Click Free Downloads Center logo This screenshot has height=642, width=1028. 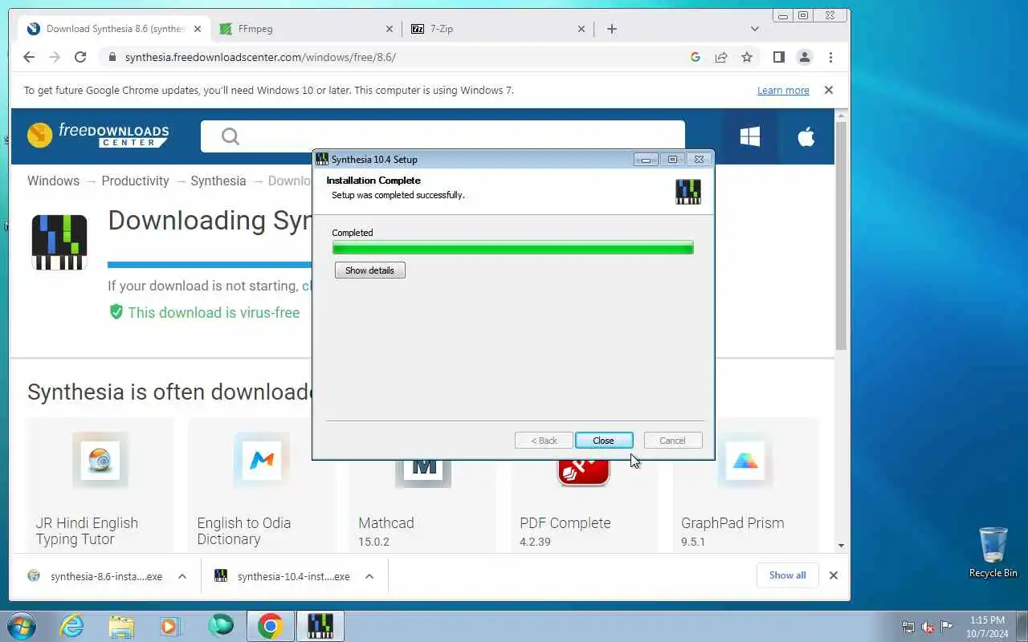98,135
